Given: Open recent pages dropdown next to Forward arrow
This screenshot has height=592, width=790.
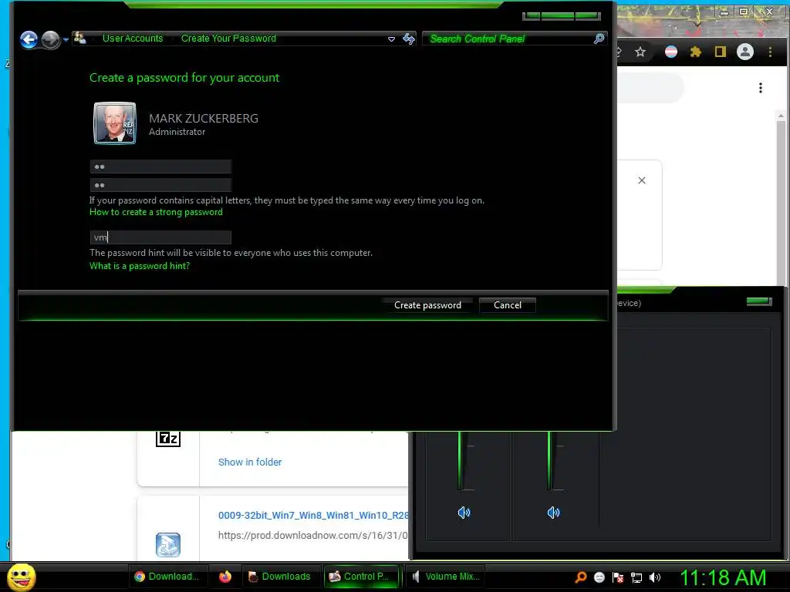Looking at the screenshot, I should point(66,40).
